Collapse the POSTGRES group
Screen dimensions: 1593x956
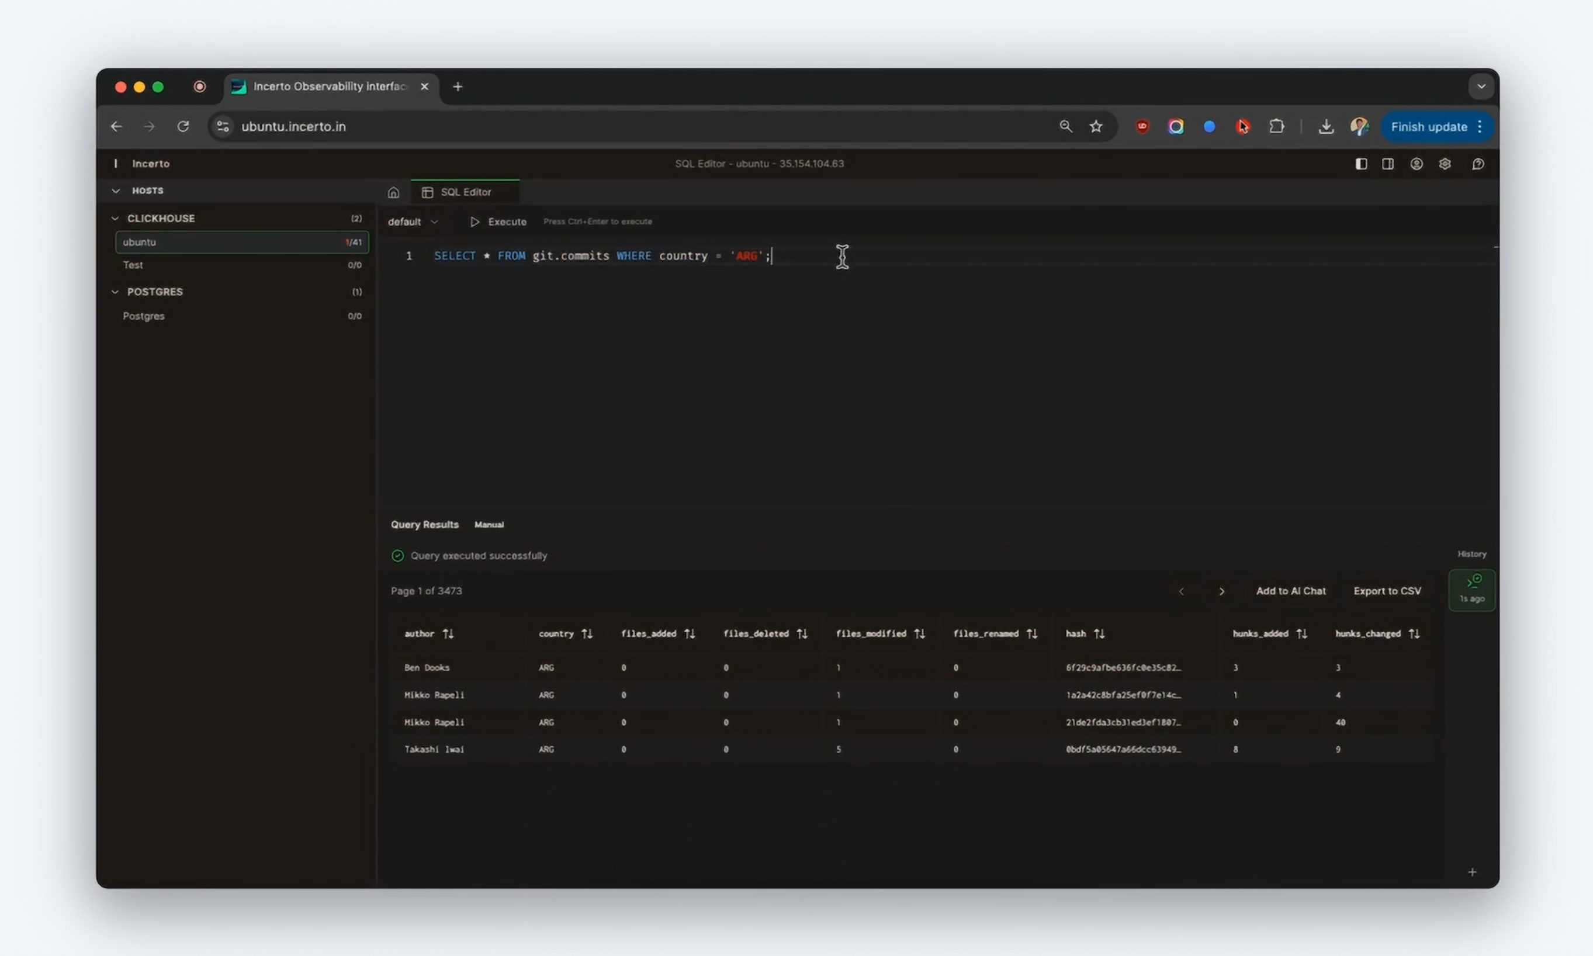coord(115,292)
